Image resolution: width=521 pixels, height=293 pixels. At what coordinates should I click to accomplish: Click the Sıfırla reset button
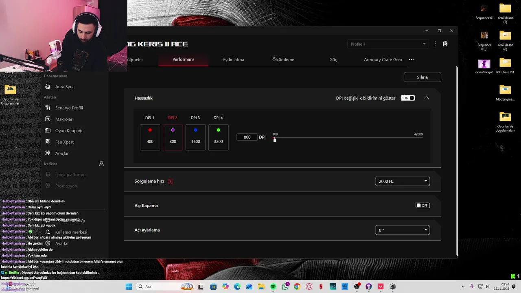click(422, 77)
